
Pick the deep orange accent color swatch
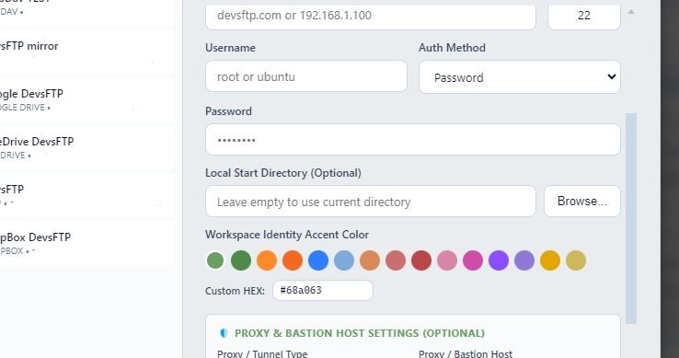point(293,260)
